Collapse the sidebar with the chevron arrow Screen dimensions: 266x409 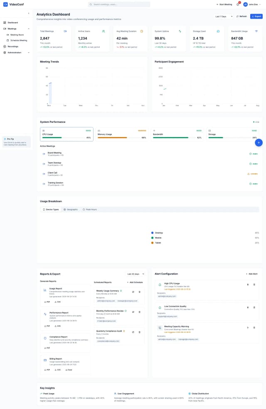(29, 13)
